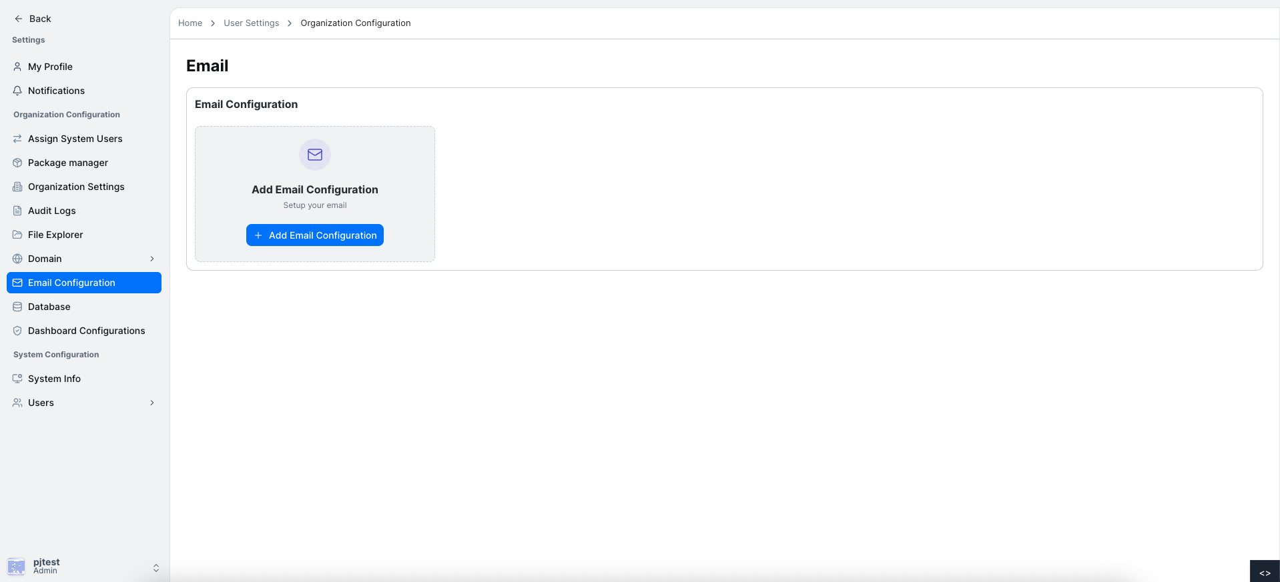
Task: Open Organization Settings
Action: click(84, 187)
